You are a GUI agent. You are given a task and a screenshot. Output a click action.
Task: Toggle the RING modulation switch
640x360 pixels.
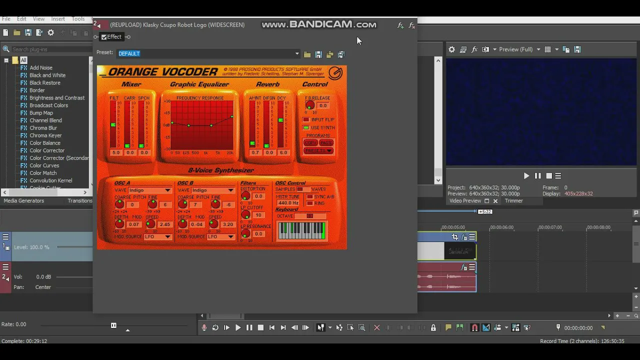click(309, 203)
